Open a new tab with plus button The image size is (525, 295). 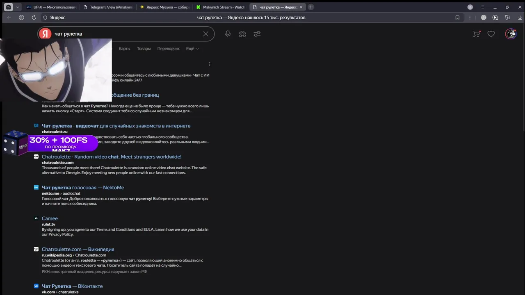point(311,7)
